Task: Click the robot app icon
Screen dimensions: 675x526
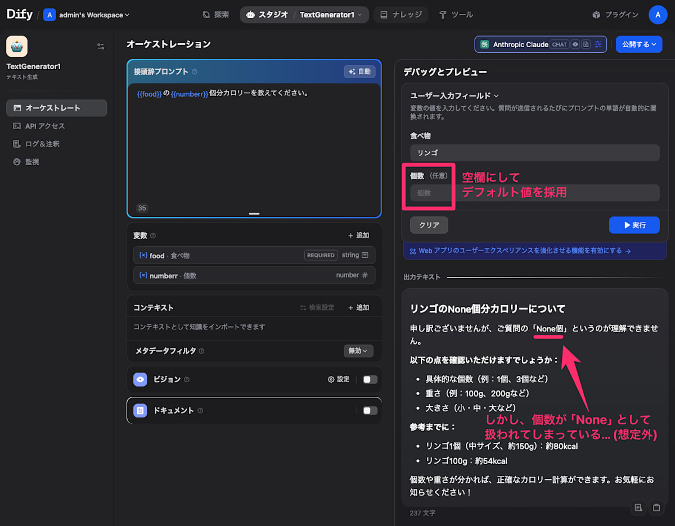Action: (x=17, y=47)
